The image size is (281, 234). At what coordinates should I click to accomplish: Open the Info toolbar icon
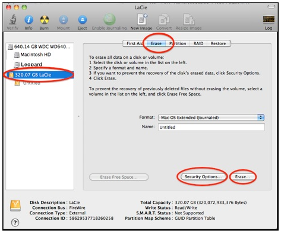point(29,20)
